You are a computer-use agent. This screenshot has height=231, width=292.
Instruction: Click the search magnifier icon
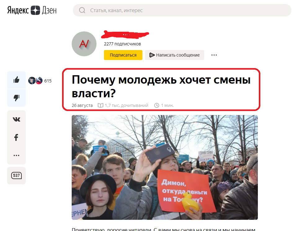click(x=82, y=10)
